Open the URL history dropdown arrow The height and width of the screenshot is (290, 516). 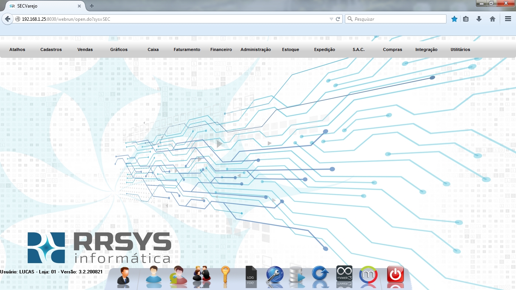331,19
